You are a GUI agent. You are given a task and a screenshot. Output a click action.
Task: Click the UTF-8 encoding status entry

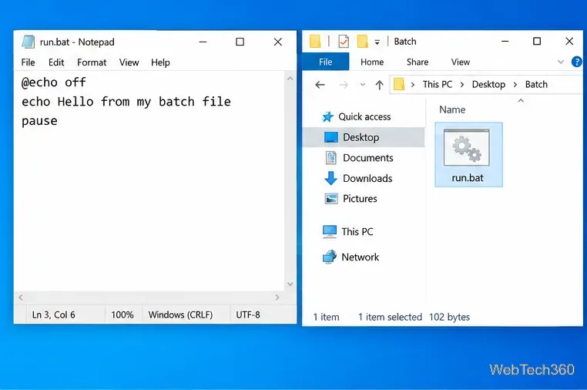coord(248,315)
